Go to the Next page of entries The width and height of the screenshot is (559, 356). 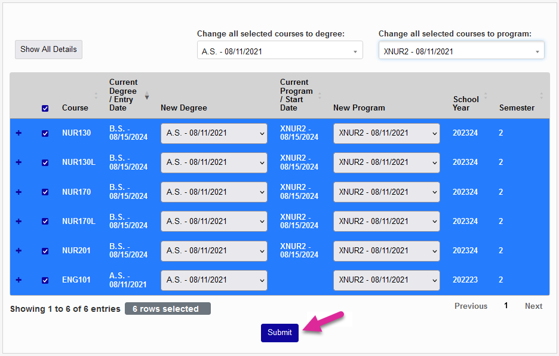click(x=533, y=306)
